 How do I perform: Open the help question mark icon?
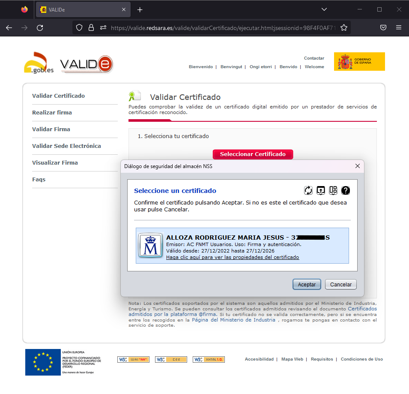[x=346, y=190]
